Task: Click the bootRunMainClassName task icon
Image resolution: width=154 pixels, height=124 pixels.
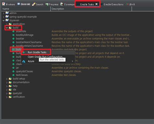Action: click(13, 46)
